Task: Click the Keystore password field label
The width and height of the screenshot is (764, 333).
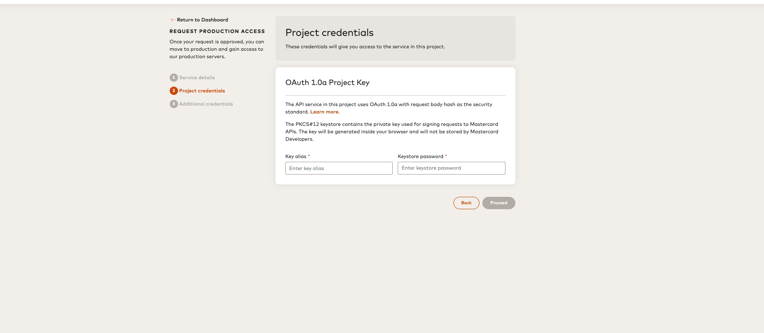Action: pyautogui.click(x=420, y=156)
